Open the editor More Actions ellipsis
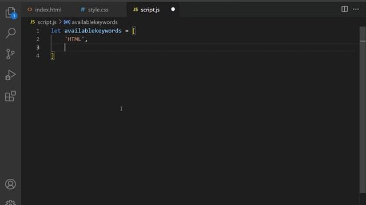The width and height of the screenshot is (366, 205). (356, 9)
